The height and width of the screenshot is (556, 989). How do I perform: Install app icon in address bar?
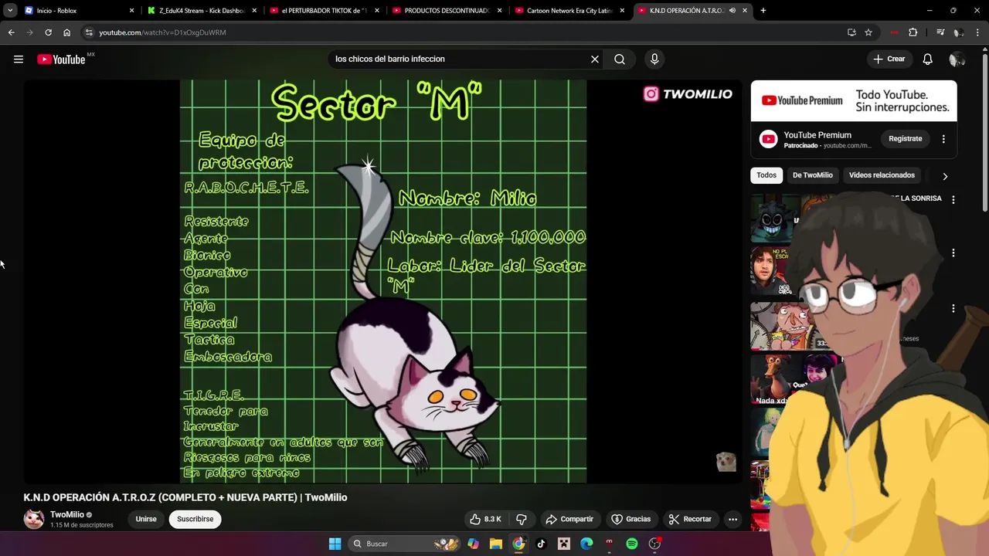851,32
